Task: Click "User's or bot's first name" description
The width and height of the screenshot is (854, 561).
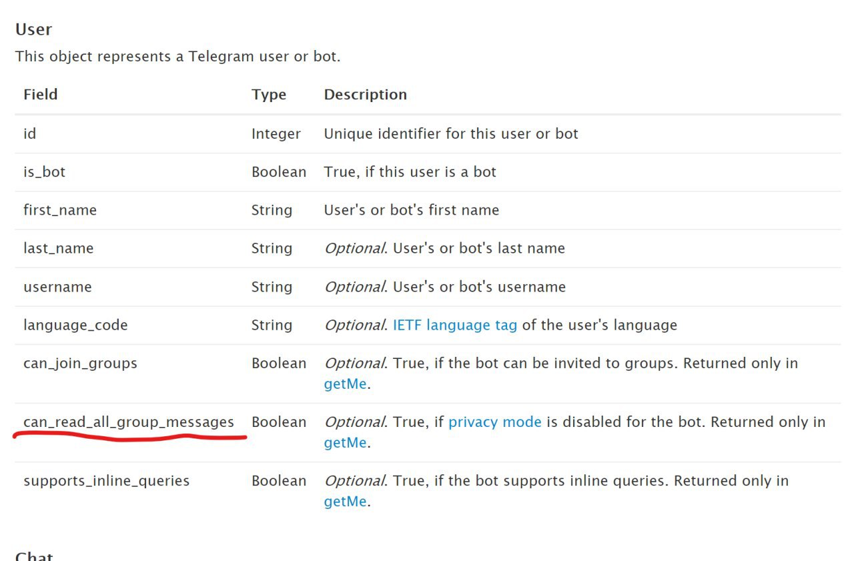Action: (412, 210)
